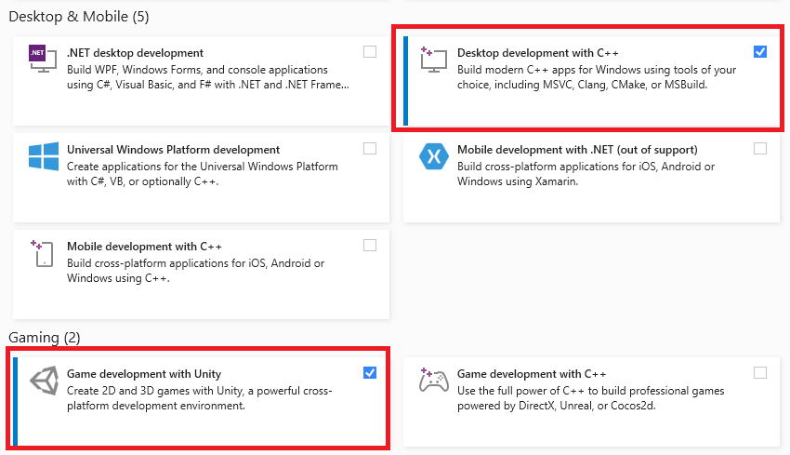Uncheck Desktop development with C++ checkbox
Screen dimensions: 790x455
760,51
